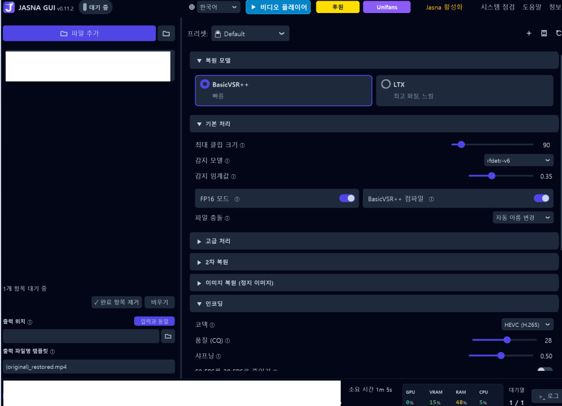Click the 파일 추가 button

79,33
